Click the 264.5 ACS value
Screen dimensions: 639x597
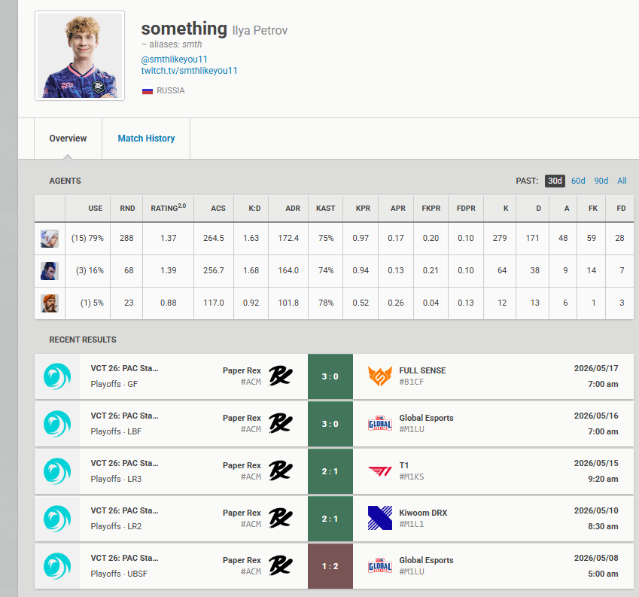(214, 238)
